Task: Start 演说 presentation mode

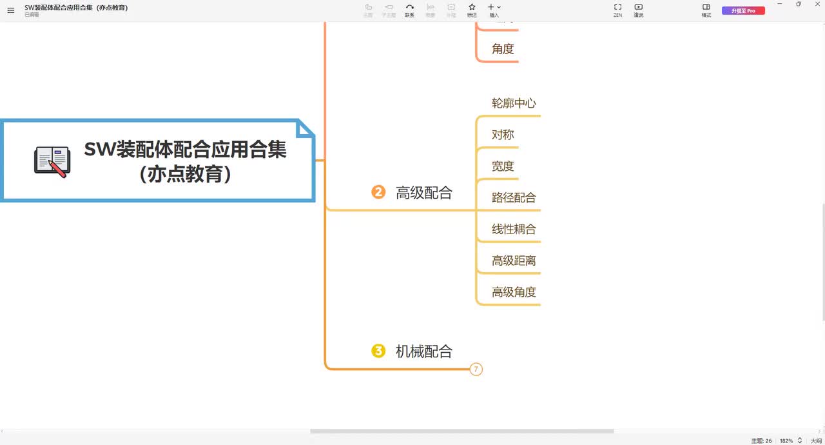Action: pyautogui.click(x=638, y=10)
